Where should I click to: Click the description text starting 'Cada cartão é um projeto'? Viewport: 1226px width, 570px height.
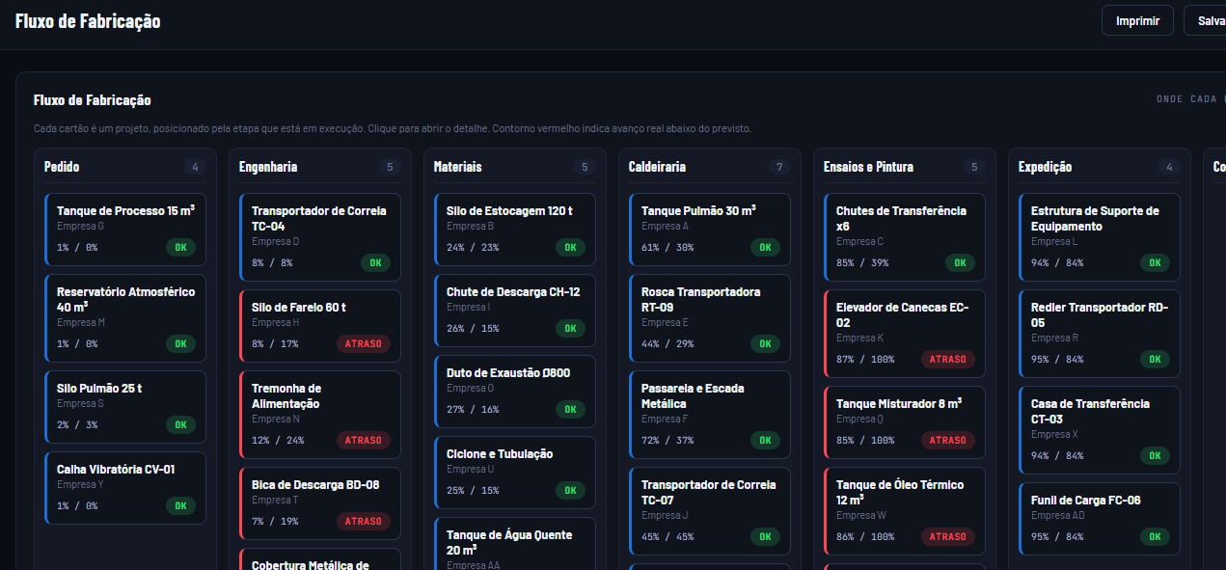(393, 128)
